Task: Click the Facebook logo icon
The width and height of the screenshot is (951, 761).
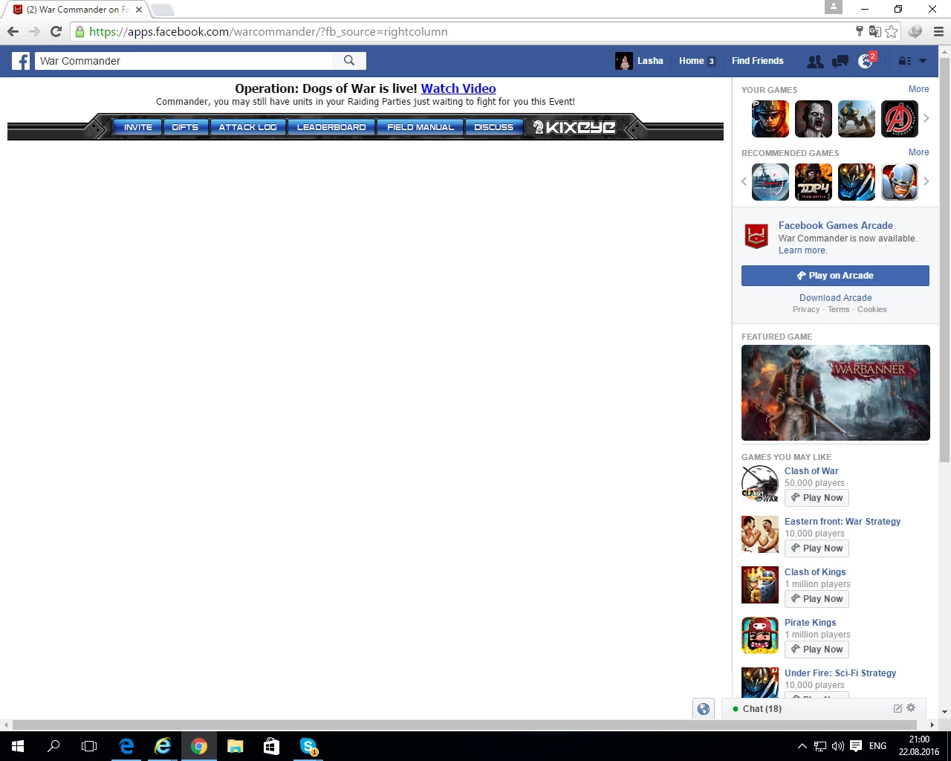Action: 21,61
